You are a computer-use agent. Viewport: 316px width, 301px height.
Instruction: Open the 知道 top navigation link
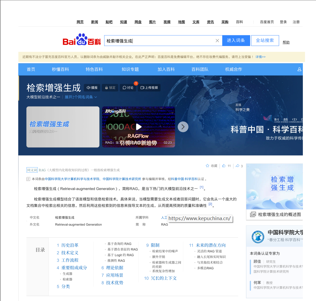124,22
